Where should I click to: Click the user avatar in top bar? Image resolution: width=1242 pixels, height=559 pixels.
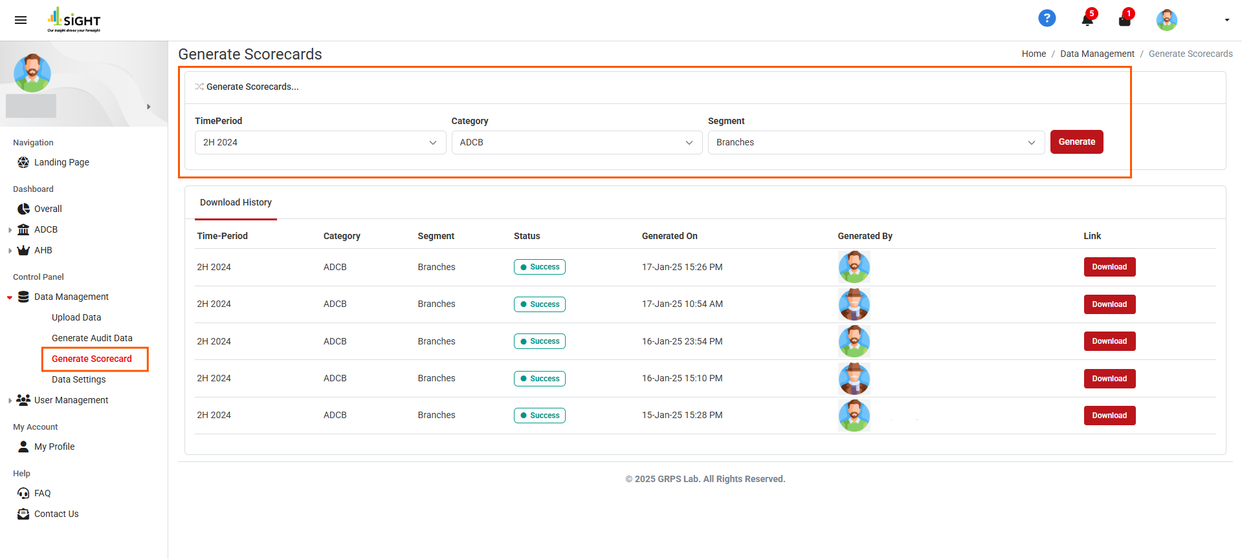(1166, 20)
